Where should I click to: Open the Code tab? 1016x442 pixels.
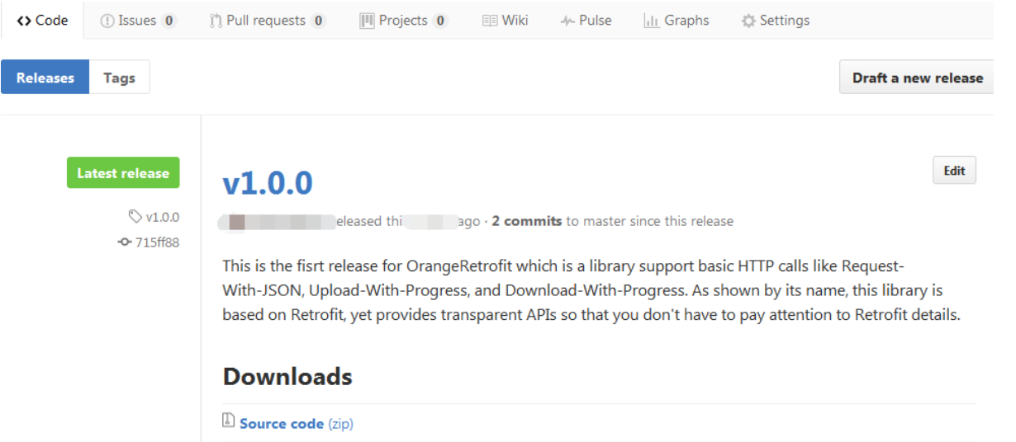[x=42, y=21]
